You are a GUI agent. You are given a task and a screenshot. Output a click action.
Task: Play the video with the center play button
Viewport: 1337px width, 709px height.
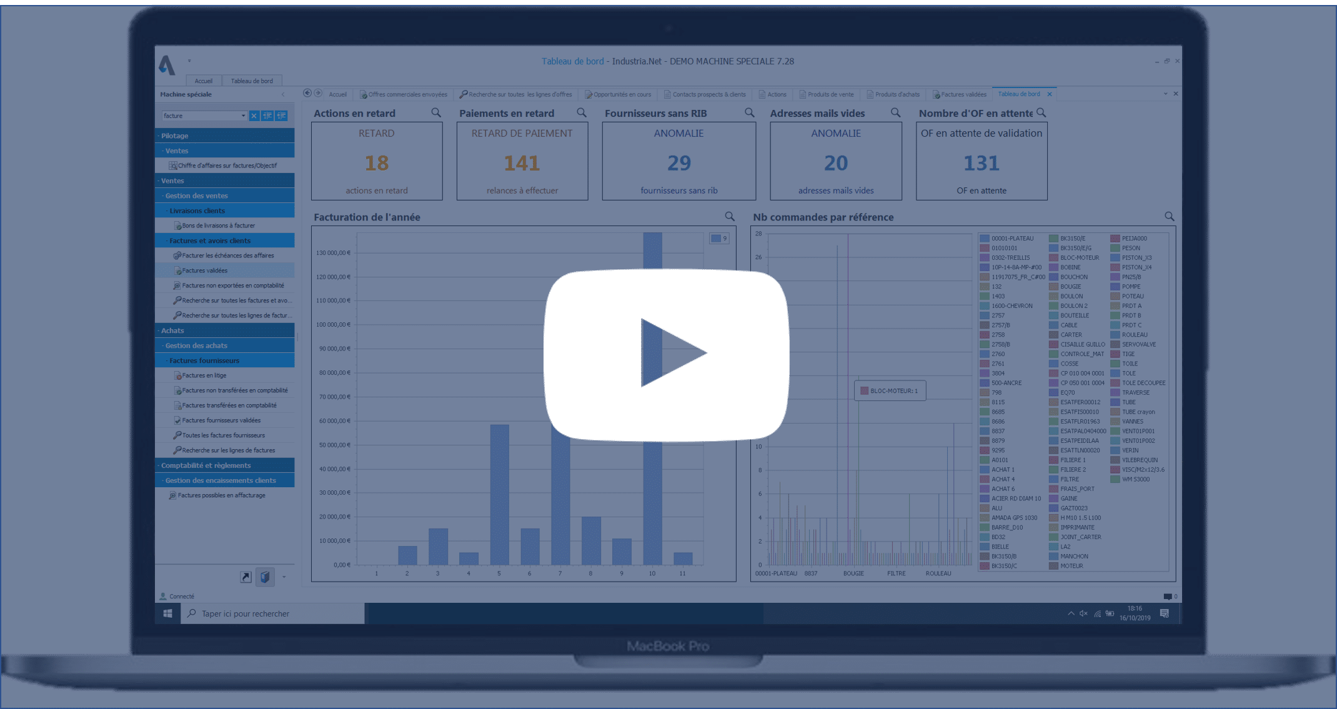[667, 354]
